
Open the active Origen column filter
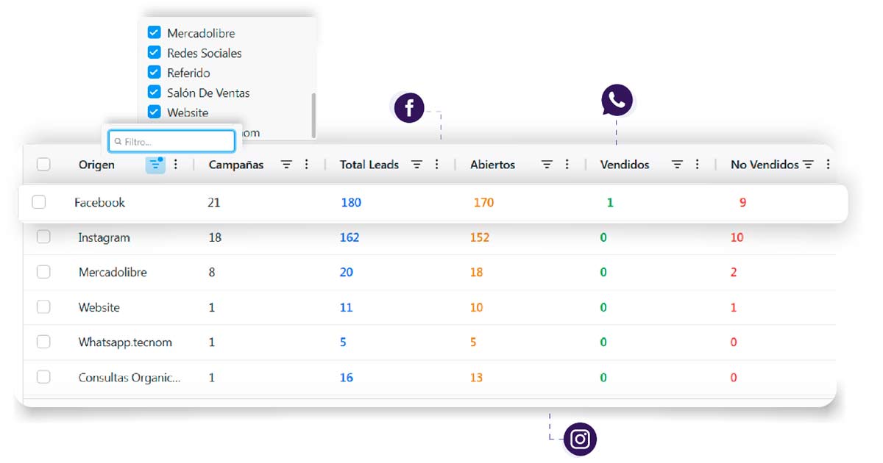point(155,165)
